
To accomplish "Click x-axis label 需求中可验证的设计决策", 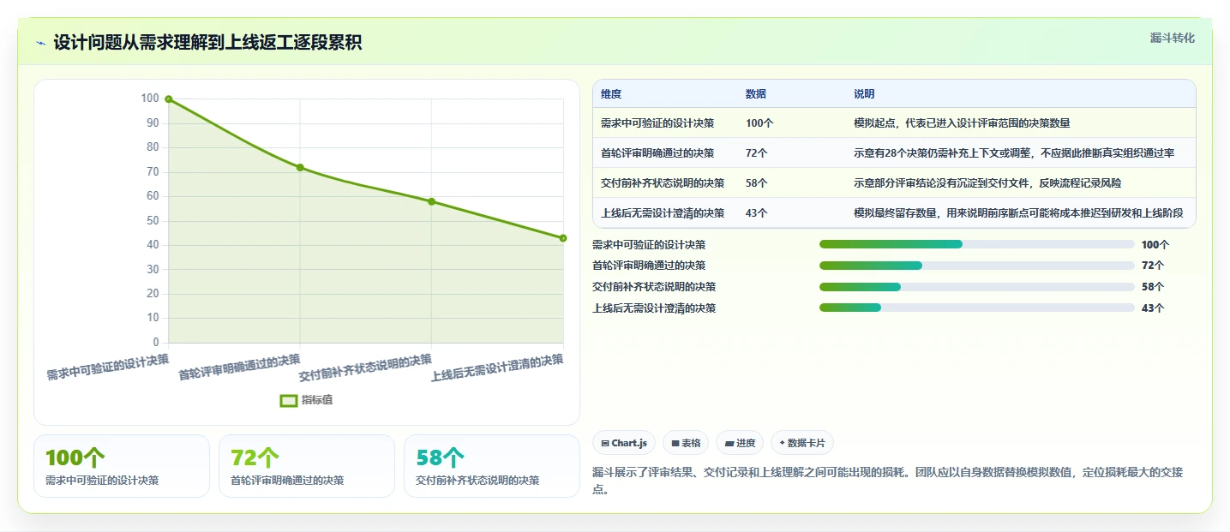I will click(x=108, y=367).
